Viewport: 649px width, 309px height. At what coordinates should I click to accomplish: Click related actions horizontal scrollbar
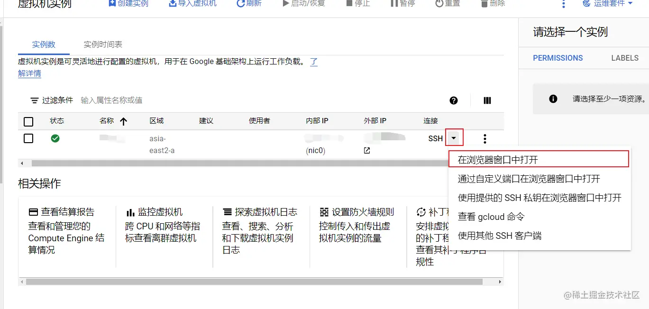point(254,282)
